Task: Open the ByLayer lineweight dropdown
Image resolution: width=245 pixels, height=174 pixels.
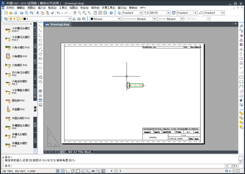Action: click(x=182, y=19)
